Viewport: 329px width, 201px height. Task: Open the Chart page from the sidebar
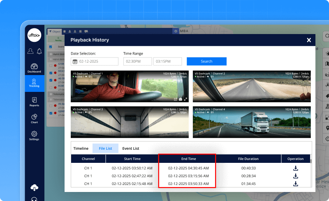34,119
